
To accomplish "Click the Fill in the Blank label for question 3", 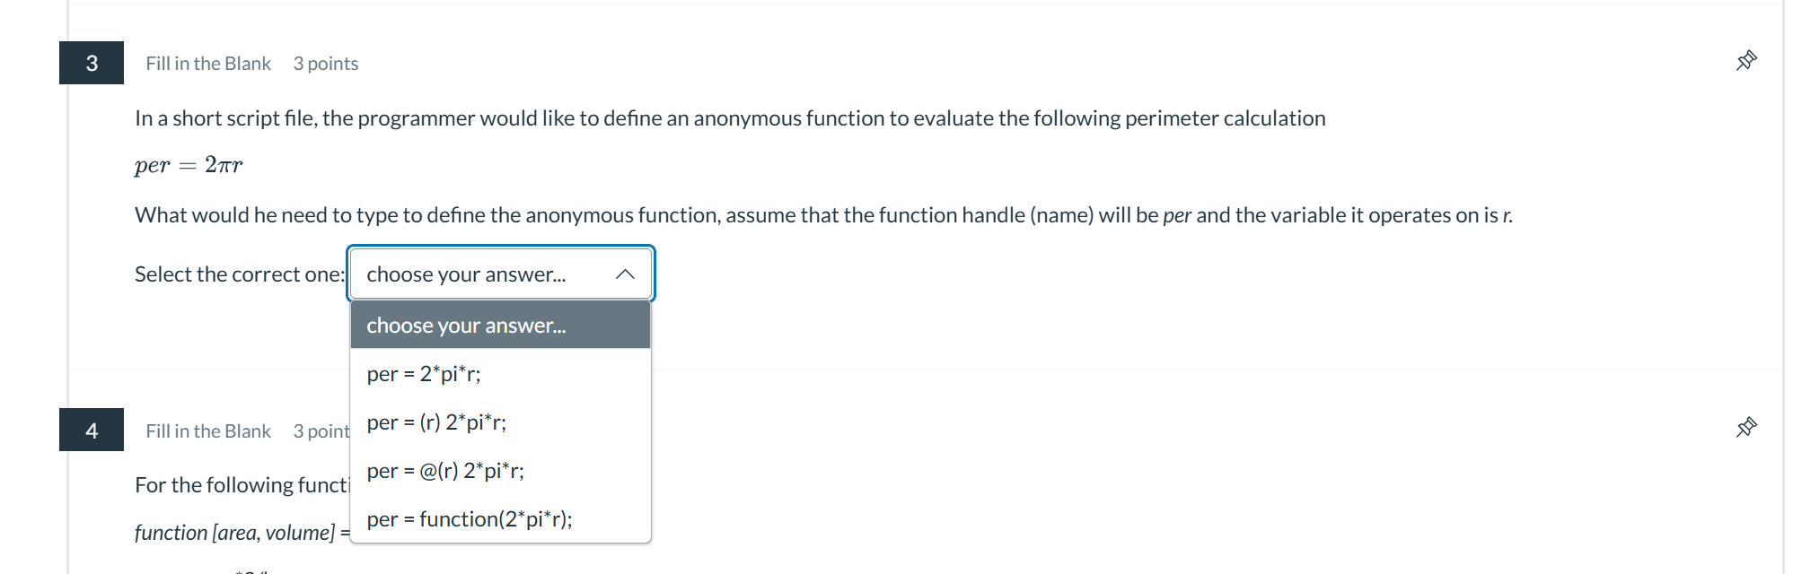I will (207, 63).
